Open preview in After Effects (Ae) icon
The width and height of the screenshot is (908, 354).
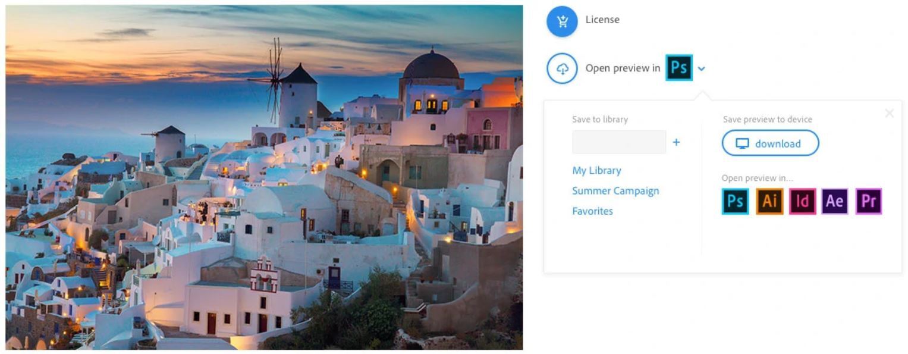(x=835, y=201)
